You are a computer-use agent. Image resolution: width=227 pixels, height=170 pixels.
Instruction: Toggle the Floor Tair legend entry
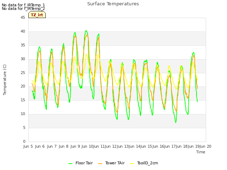(x=81, y=163)
